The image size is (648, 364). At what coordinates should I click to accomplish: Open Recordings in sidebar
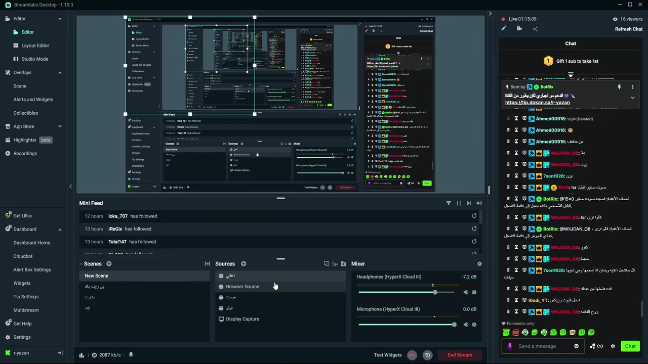[25, 154]
